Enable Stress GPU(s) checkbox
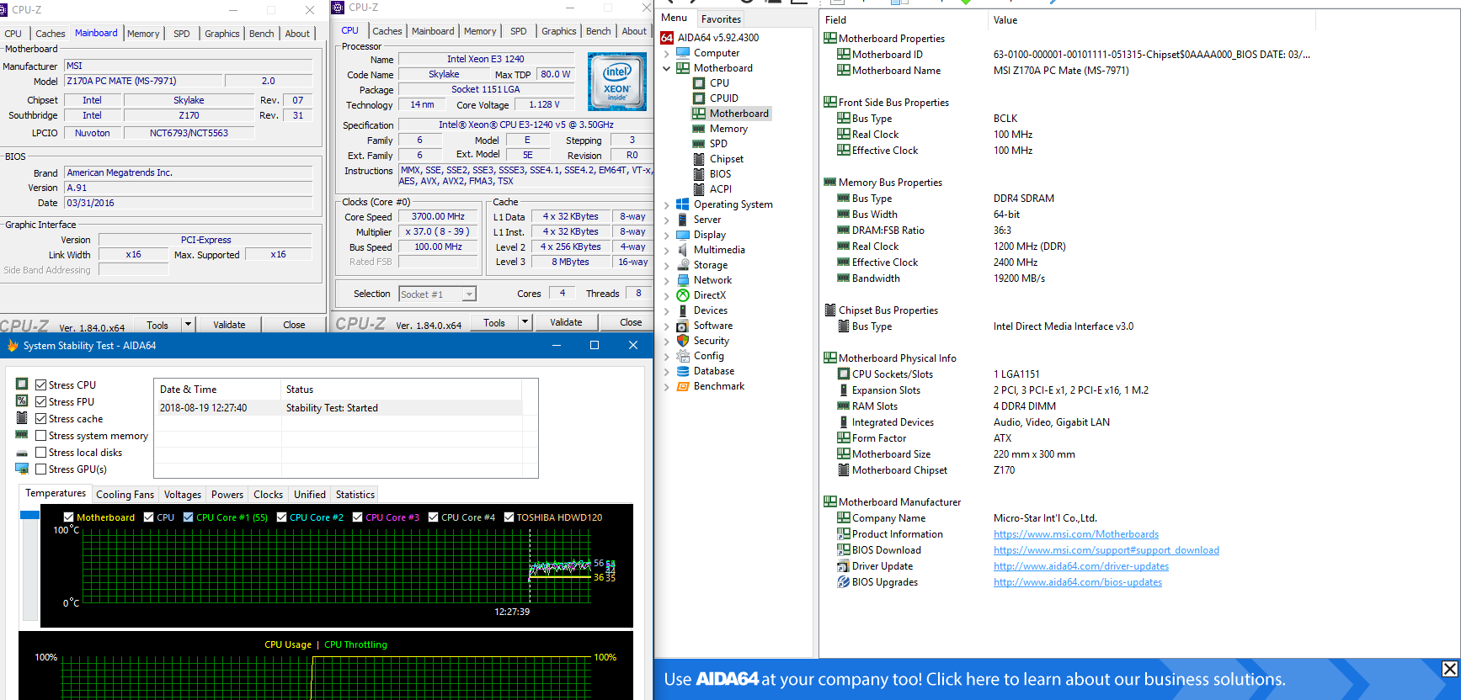Image resolution: width=1461 pixels, height=700 pixels. coord(40,469)
